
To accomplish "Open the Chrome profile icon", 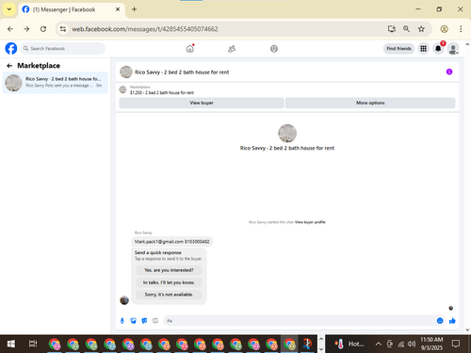I will [x=444, y=29].
